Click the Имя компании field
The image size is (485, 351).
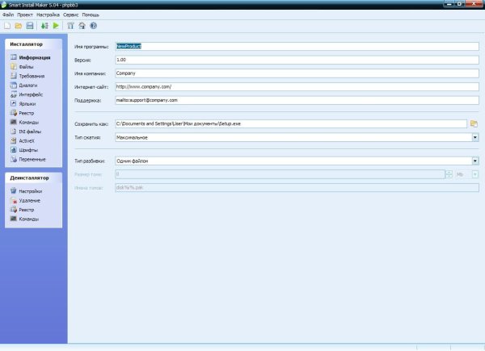pos(297,73)
